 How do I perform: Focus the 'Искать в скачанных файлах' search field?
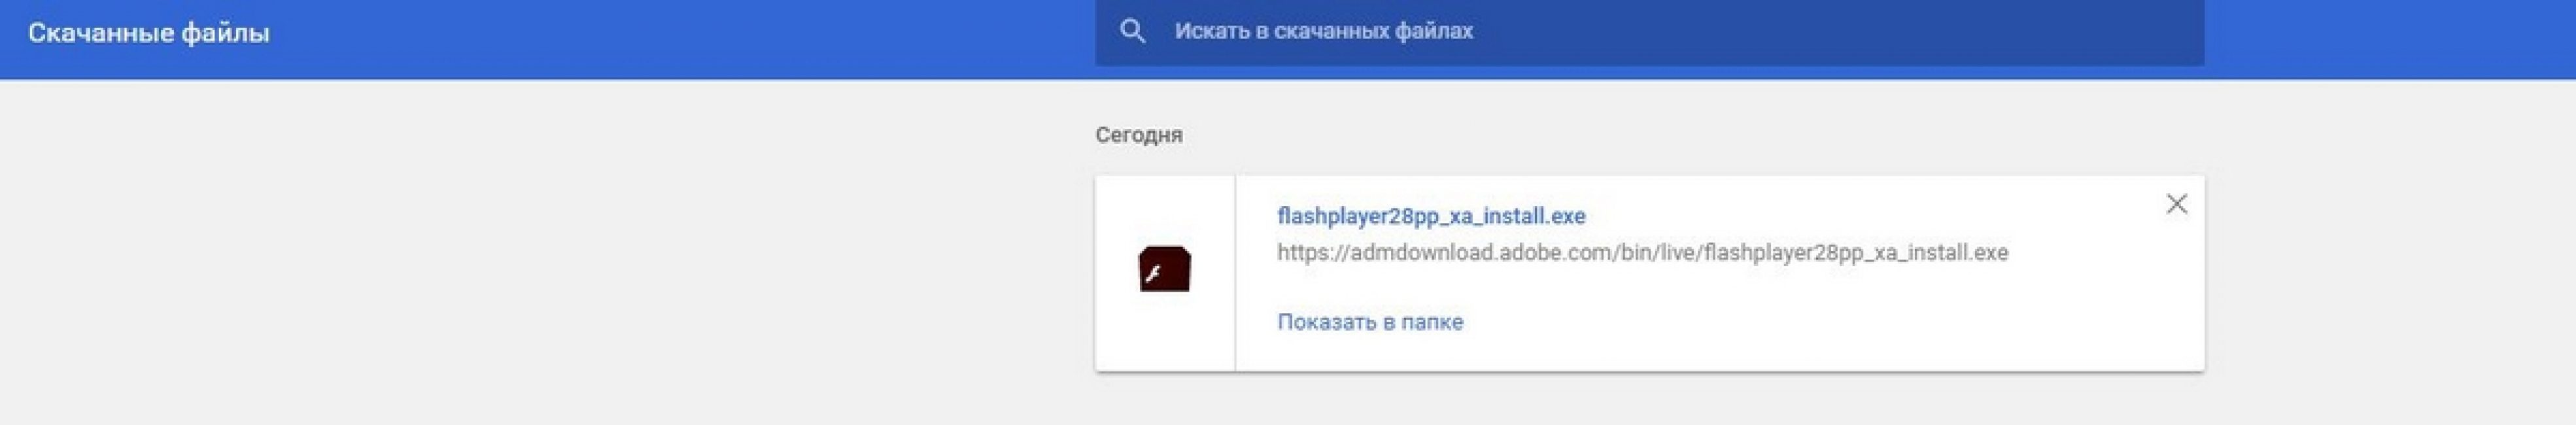[x=1649, y=32]
